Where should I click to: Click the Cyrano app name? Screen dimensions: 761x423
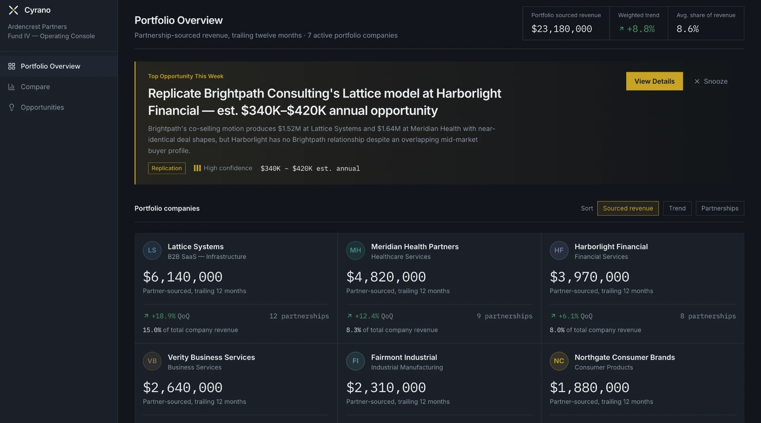(38, 10)
